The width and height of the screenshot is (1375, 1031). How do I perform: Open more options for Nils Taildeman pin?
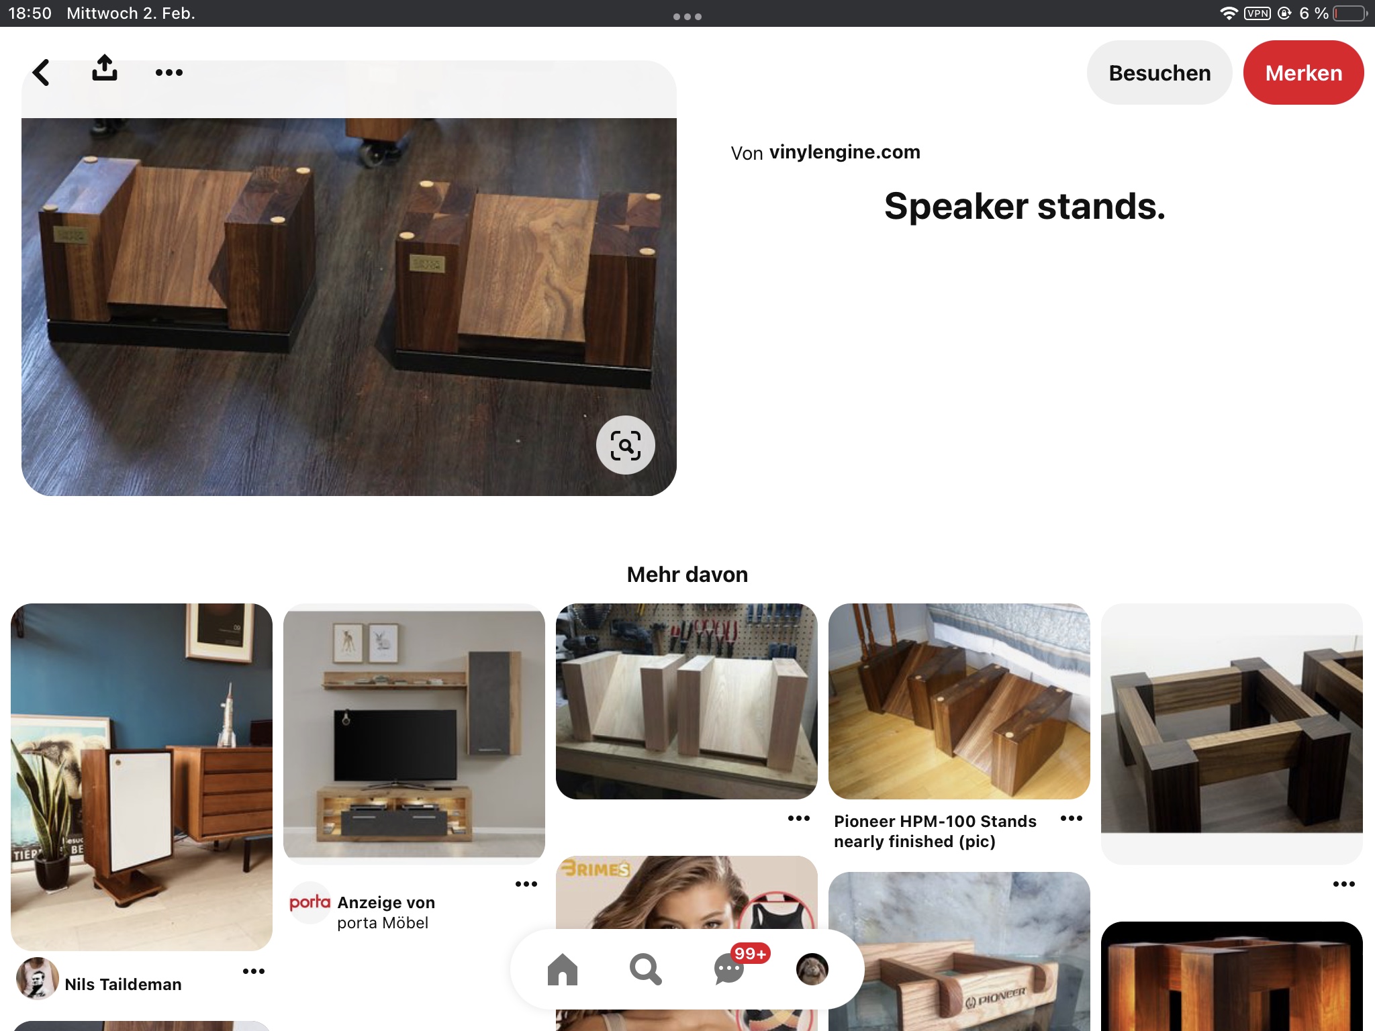pyautogui.click(x=254, y=971)
